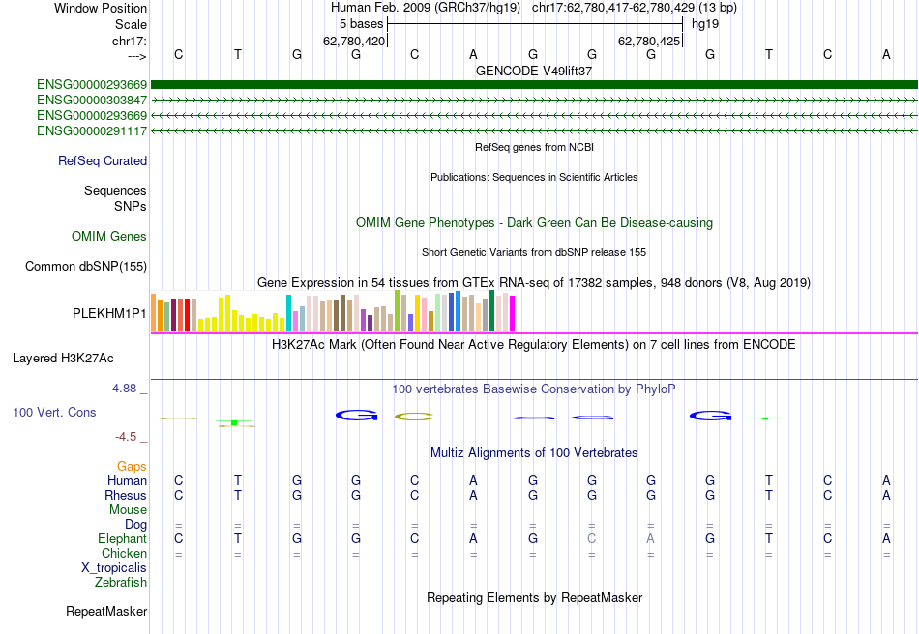Click the OMIM Genes track label

tap(109, 237)
